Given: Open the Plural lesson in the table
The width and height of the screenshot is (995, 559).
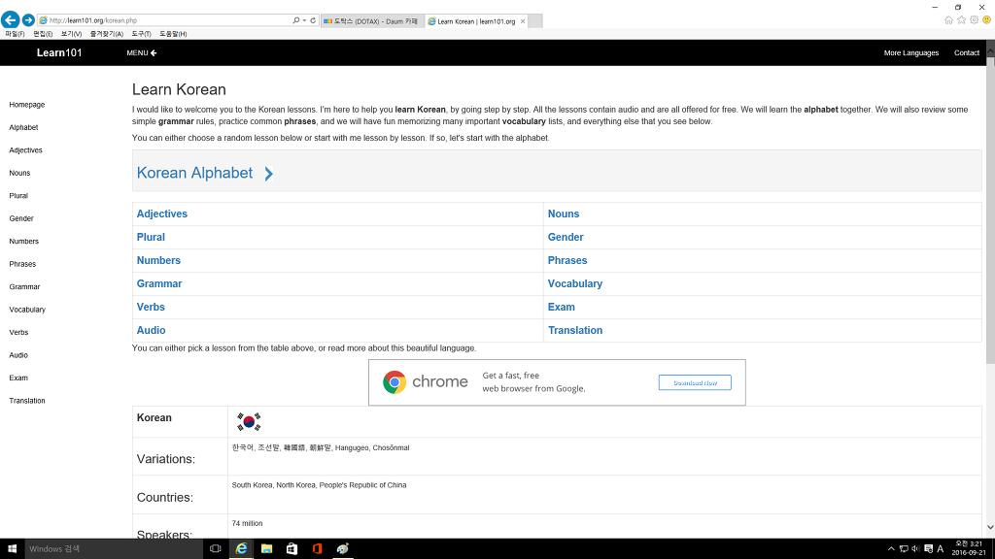Looking at the screenshot, I should tap(151, 237).
